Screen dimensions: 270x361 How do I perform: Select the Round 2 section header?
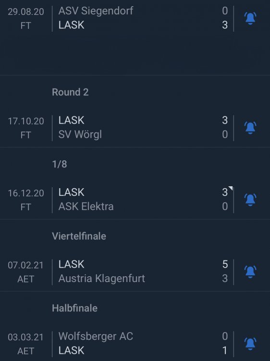(x=70, y=92)
